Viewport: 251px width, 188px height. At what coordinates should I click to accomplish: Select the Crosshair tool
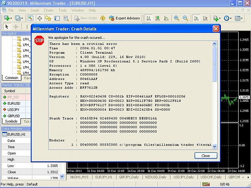16,27
